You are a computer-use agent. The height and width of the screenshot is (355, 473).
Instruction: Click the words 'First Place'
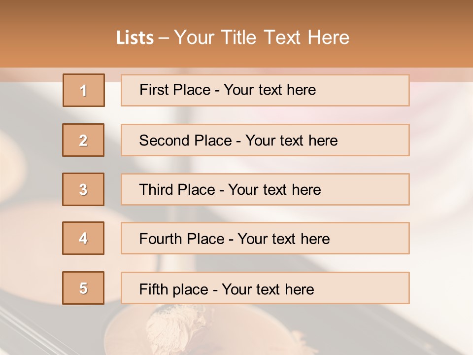(175, 90)
